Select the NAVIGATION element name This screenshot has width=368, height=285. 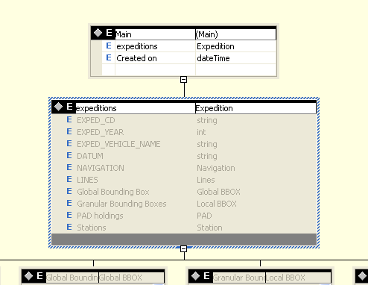(101, 168)
